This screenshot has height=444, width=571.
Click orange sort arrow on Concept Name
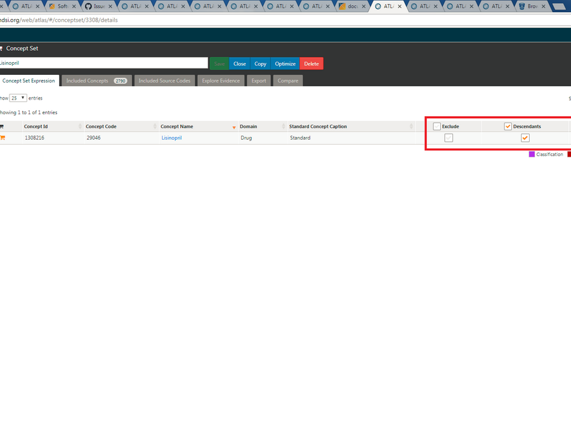(x=233, y=127)
